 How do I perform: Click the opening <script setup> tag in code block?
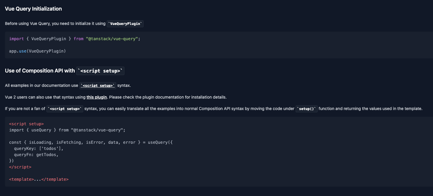pyautogui.click(x=26, y=124)
